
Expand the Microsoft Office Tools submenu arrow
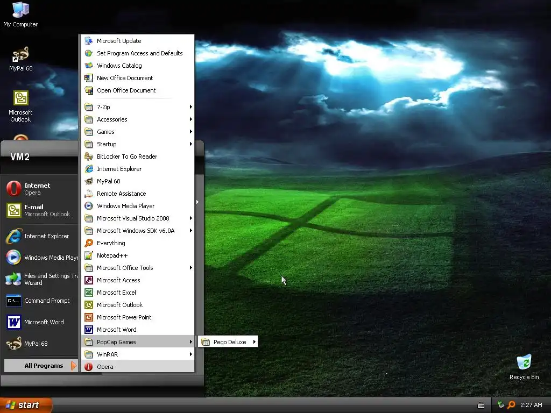(191, 268)
